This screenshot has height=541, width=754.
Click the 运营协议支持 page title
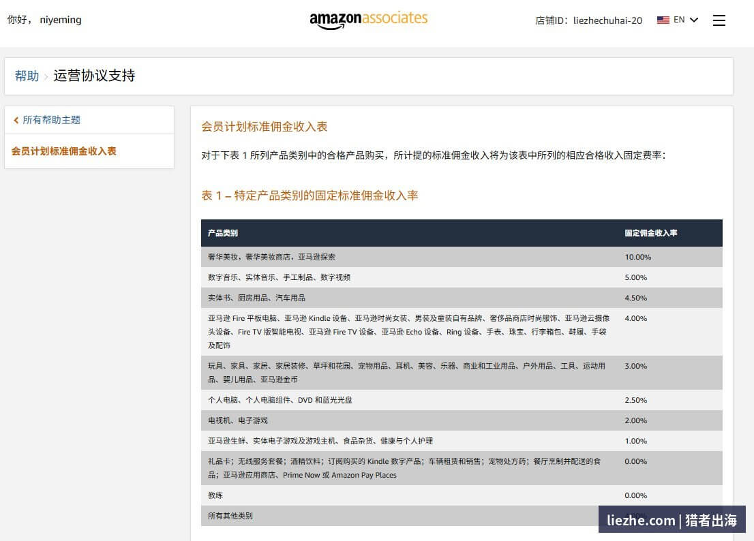[x=94, y=76]
